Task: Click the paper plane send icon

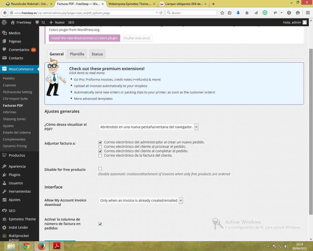Action: (256, 13)
